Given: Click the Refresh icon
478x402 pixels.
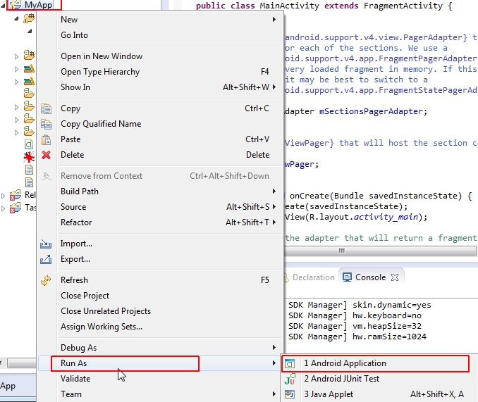Looking at the screenshot, I should 47,280.
